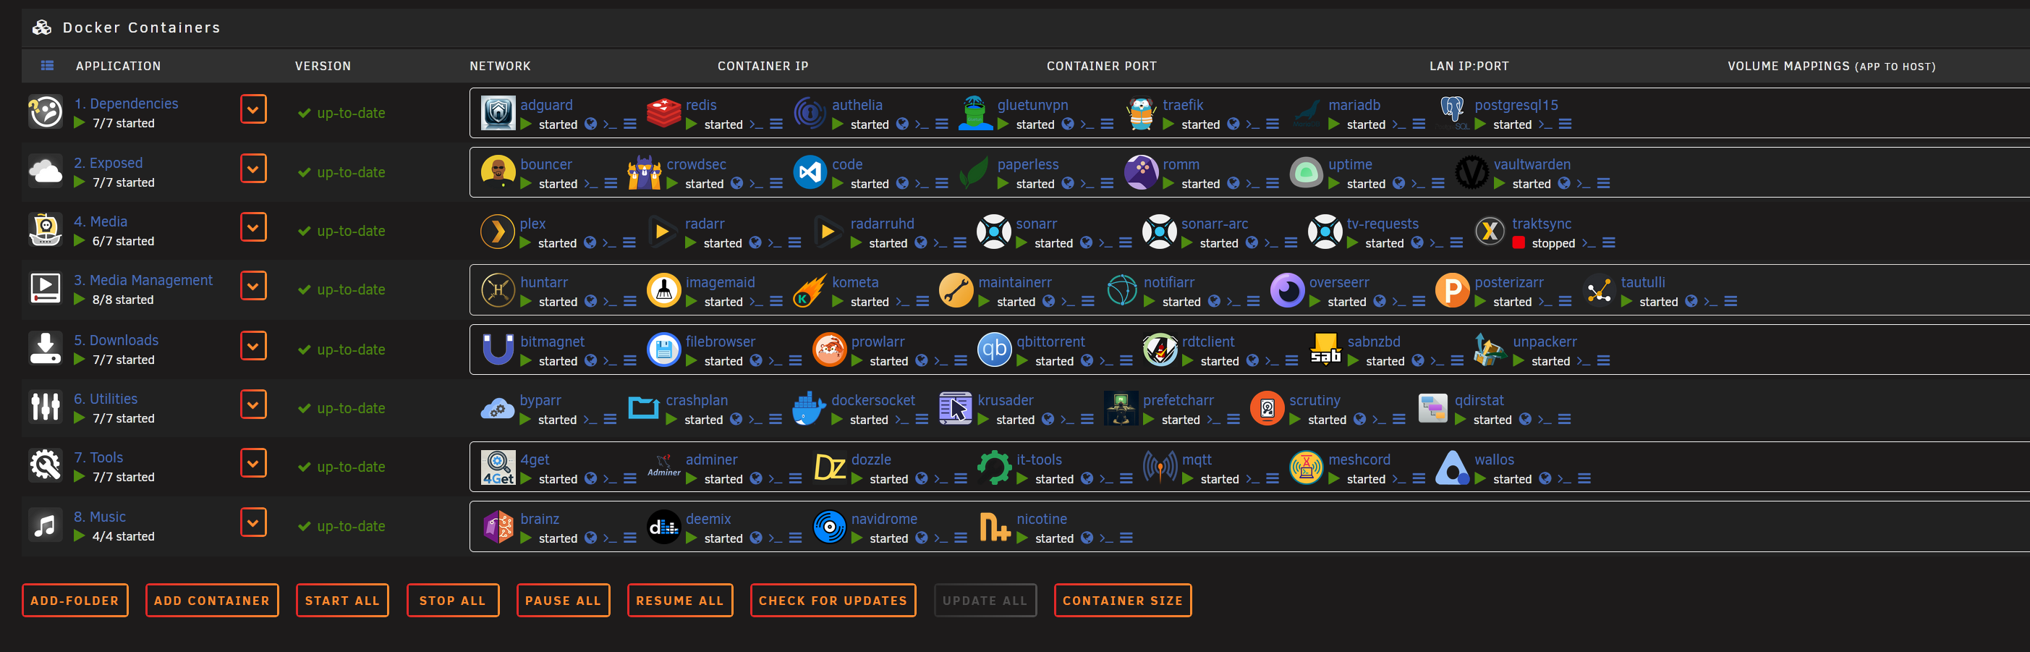Click the STOP ALL button
Screen dimensions: 2030x652
452,601
